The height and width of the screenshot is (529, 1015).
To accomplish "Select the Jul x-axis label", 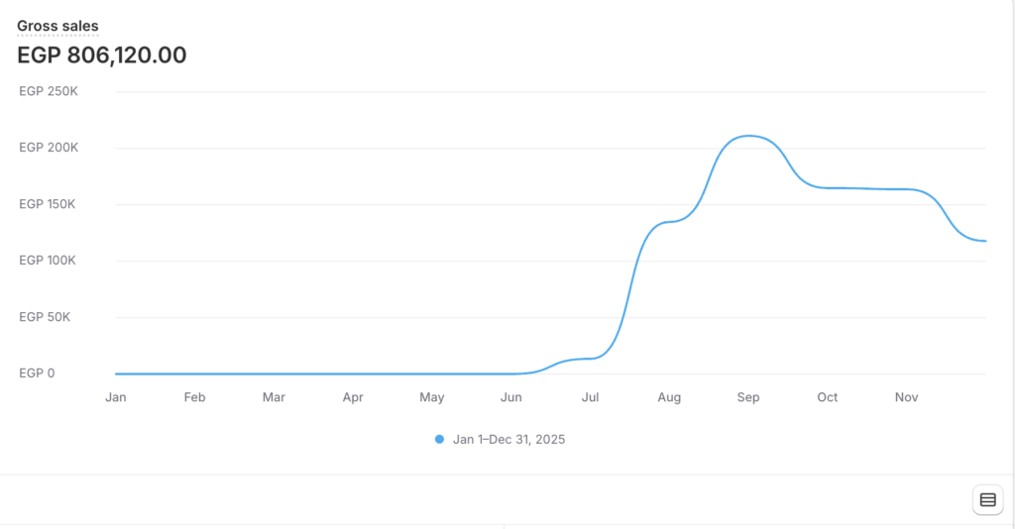I will (590, 397).
